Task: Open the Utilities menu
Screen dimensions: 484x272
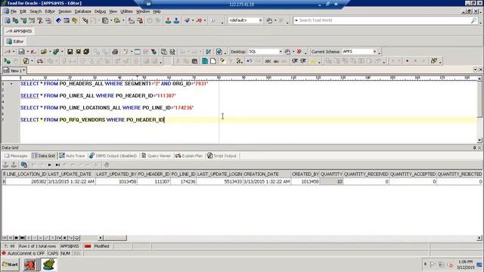Action: (x=126, y=11)
